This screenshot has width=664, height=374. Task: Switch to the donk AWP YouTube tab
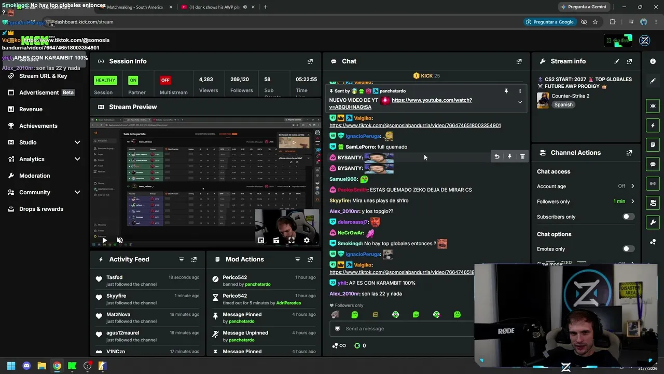click(214, 7)
